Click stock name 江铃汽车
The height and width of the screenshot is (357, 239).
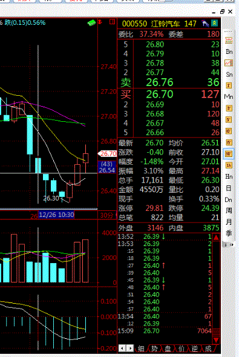pos(165,24)
